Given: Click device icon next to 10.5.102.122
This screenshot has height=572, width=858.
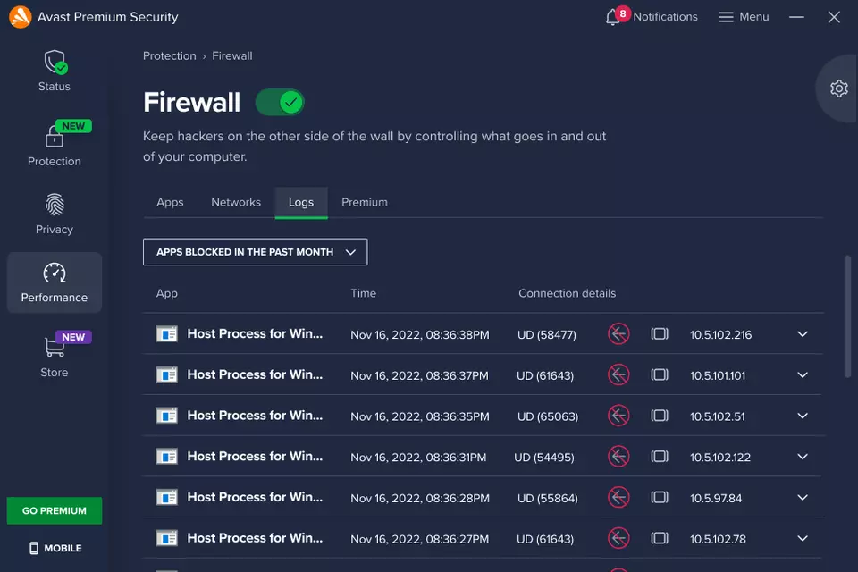Looking at the screenshot, I should [x=660, y=457].
